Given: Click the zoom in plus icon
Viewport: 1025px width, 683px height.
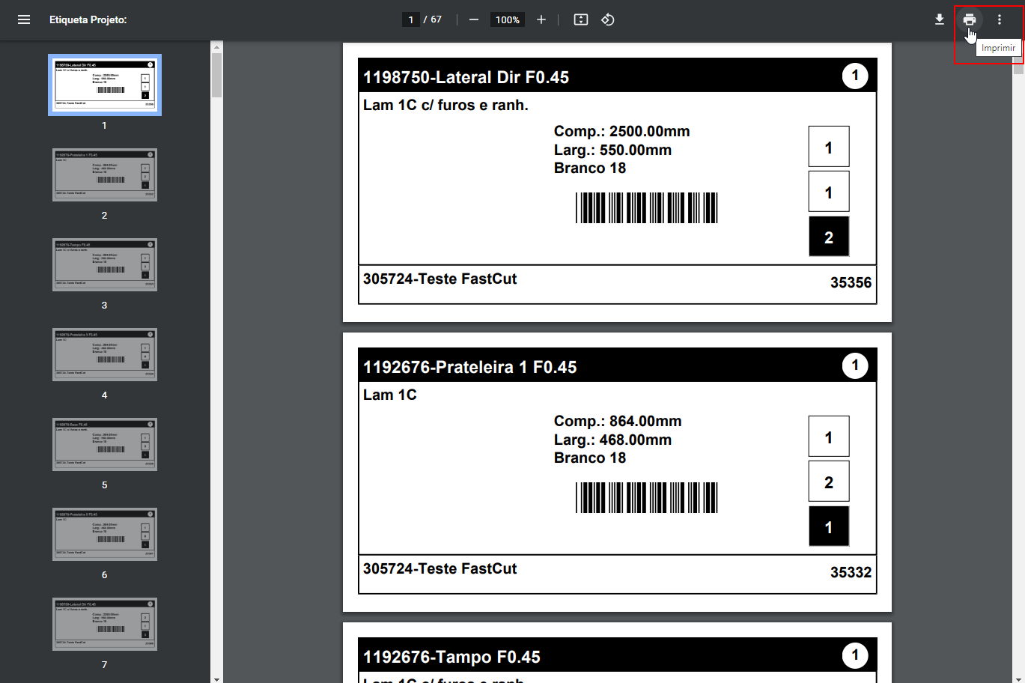Looking at the screenshot, I should (x=541, y=19).
